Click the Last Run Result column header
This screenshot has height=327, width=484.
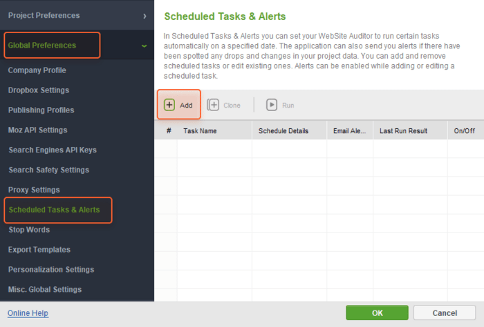(404, 130)
